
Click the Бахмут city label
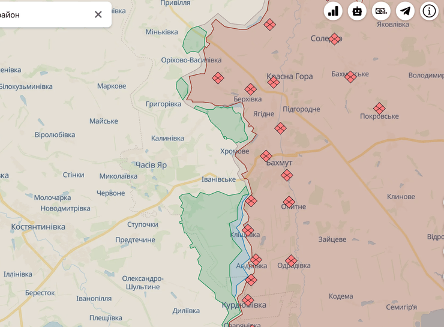[x=279, y=163]
